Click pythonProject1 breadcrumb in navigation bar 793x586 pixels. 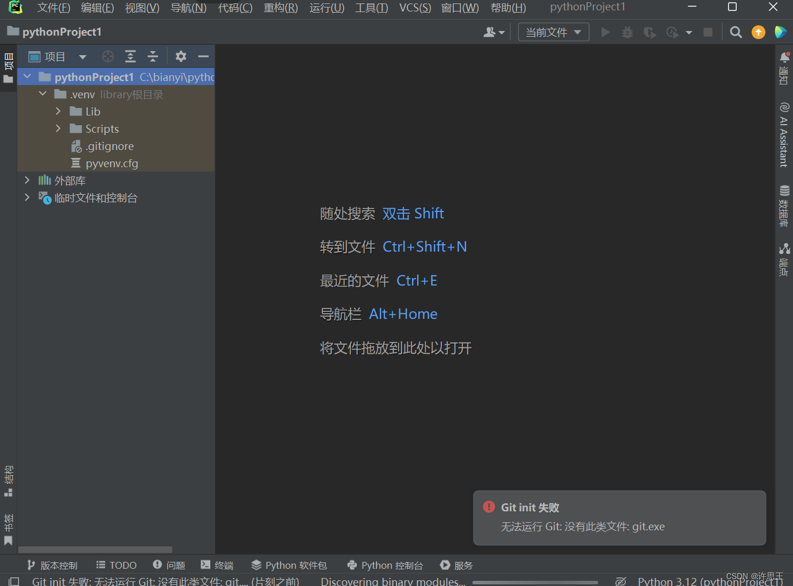tap(55, 32)
